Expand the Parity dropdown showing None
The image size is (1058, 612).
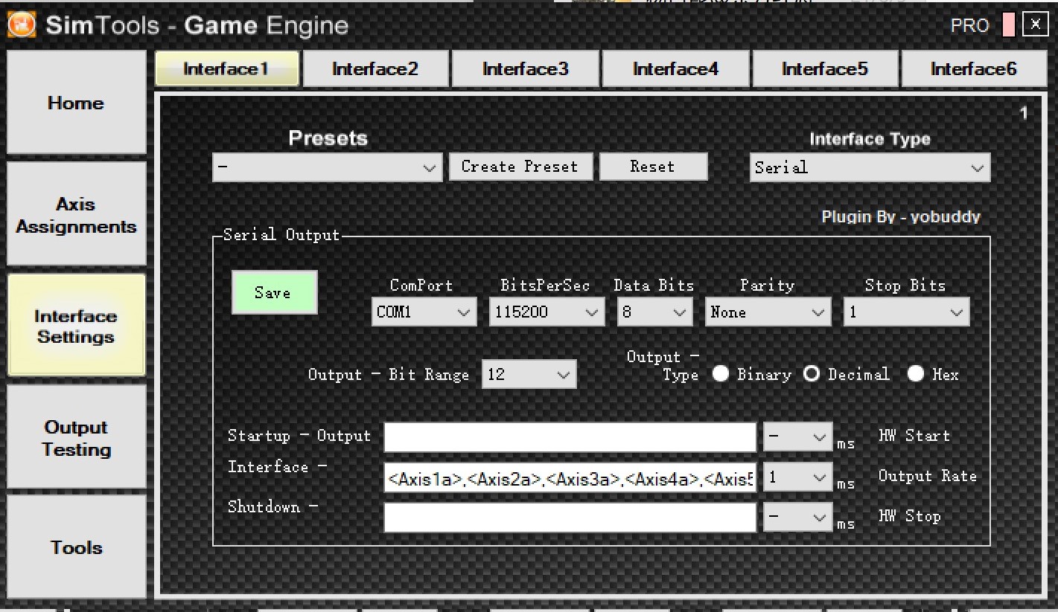(x=768, y=313)
